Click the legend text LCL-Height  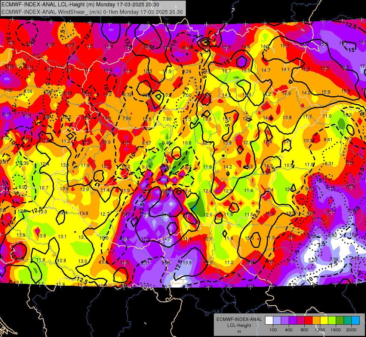(x=239, y=325)
